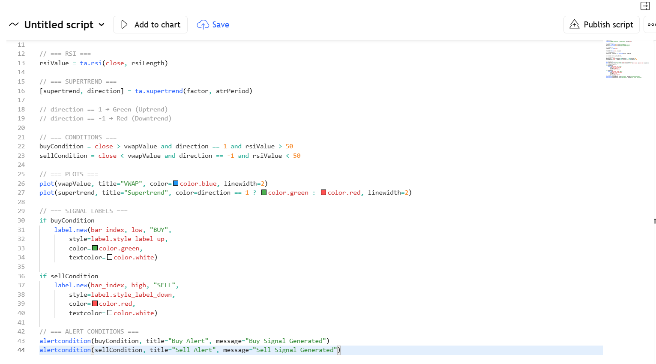Click the Save link text
This screenshot has height=364, width=656.
221,25
